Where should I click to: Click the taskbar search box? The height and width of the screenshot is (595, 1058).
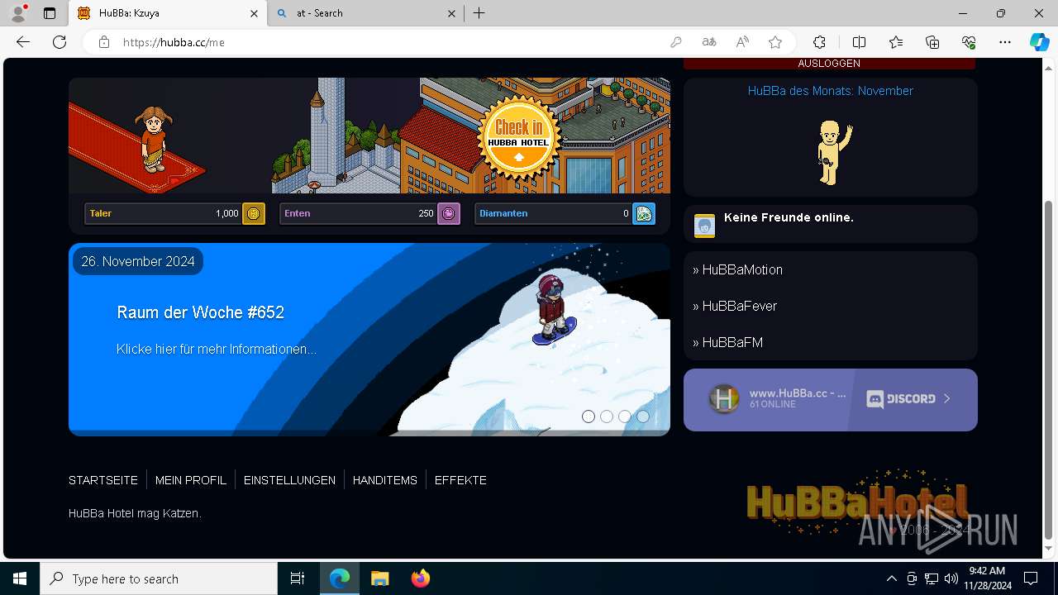[159, 578]
